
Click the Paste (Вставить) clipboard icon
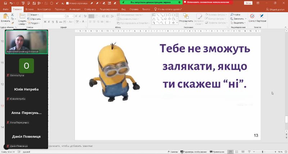coord(5,17)
